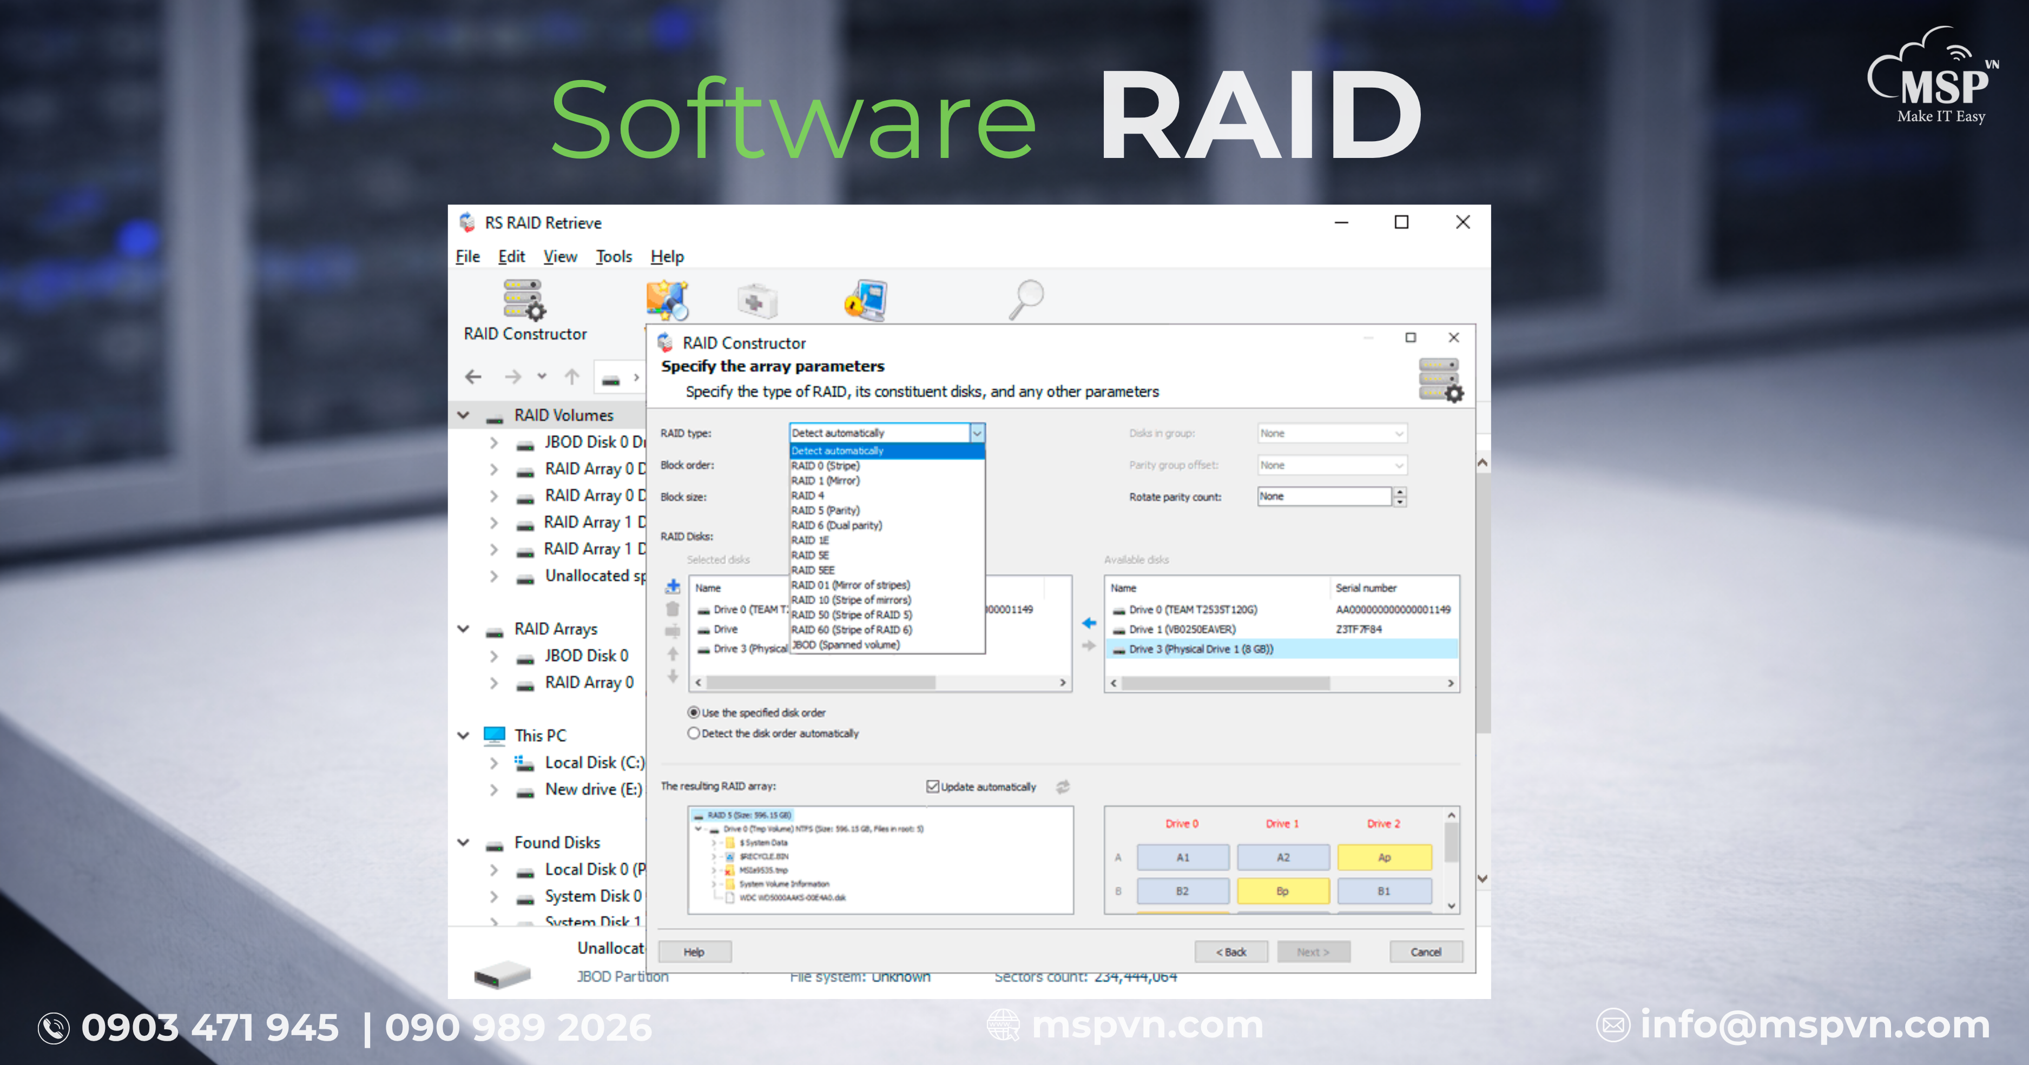Click the magnifying glass search icon
2029x1065 pixels.
coord(1026,299)
